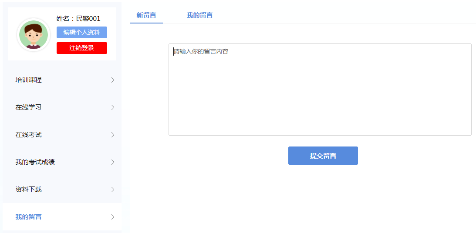
Task: Click the user avatar picture
Action: [34, 35]
